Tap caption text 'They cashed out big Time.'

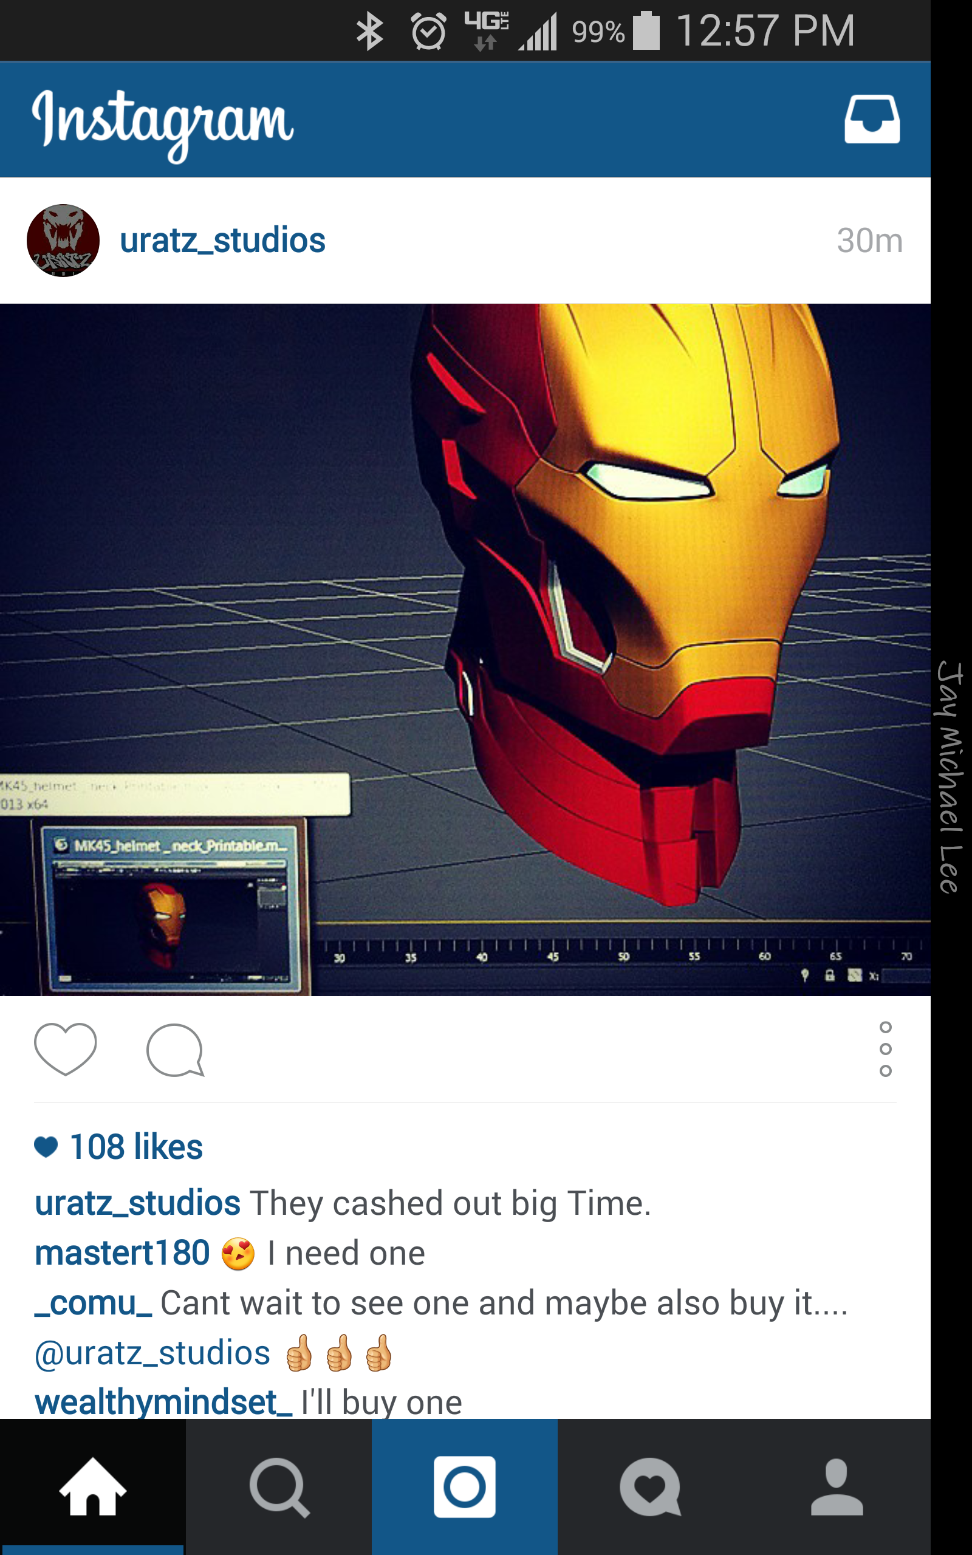click(451, 1203)
